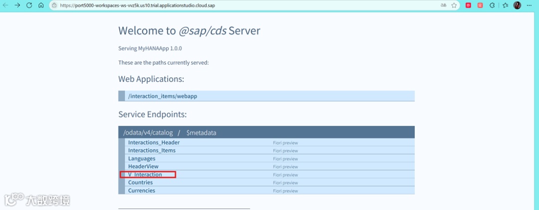
Task: Open Currencies entity link
Action: point(142,191)
